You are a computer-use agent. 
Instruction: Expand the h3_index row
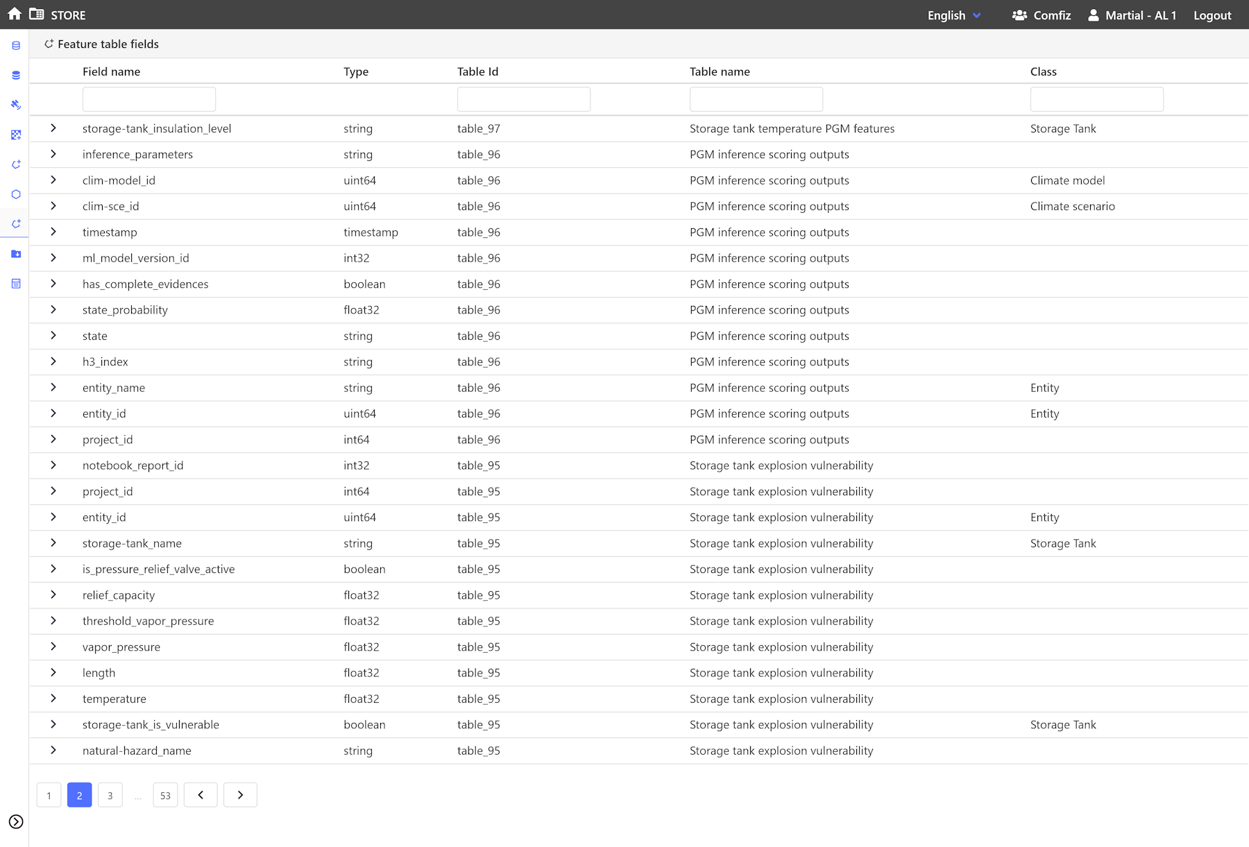53,361
